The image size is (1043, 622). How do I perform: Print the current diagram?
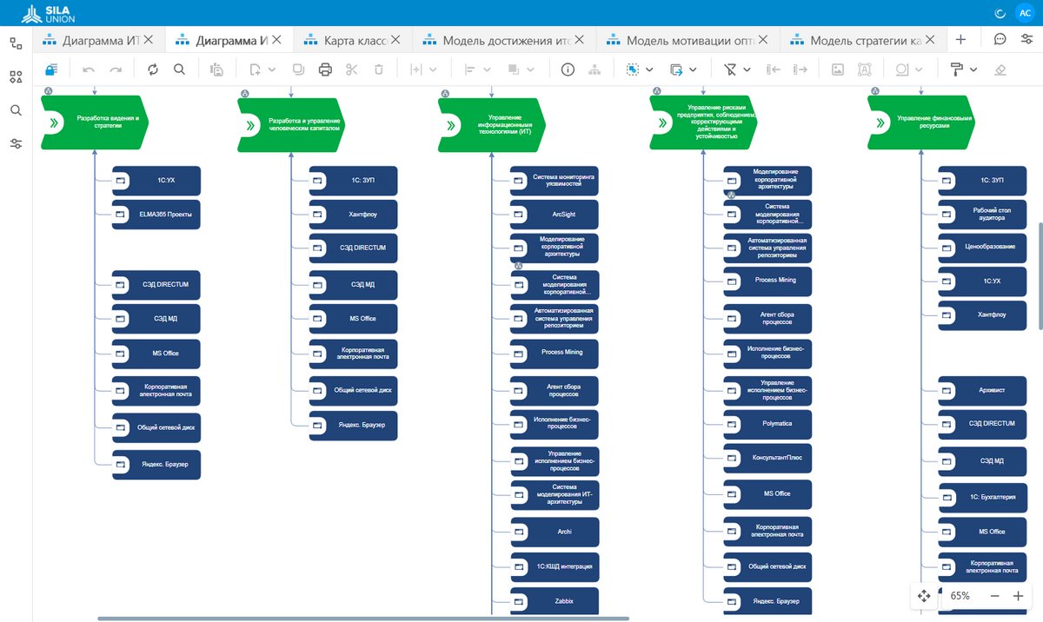[x=325, y=69]
